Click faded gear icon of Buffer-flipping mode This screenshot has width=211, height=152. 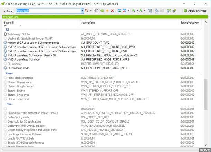(5, 117)
